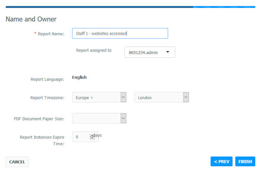
Task: Click the Report Timezone label
Action: pyautogui.click(x=47, y=98)
